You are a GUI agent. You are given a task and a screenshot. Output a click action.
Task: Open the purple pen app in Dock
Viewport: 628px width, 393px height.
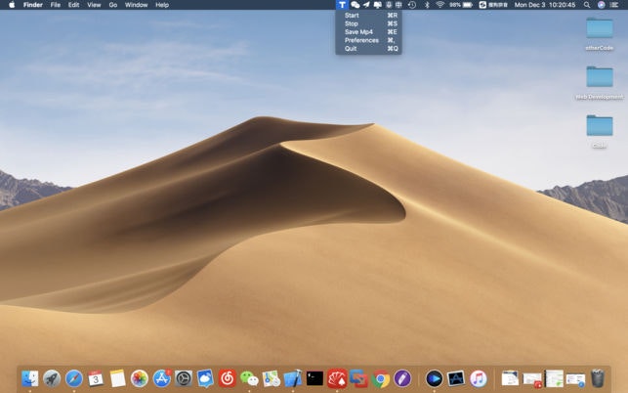[402, 378]
